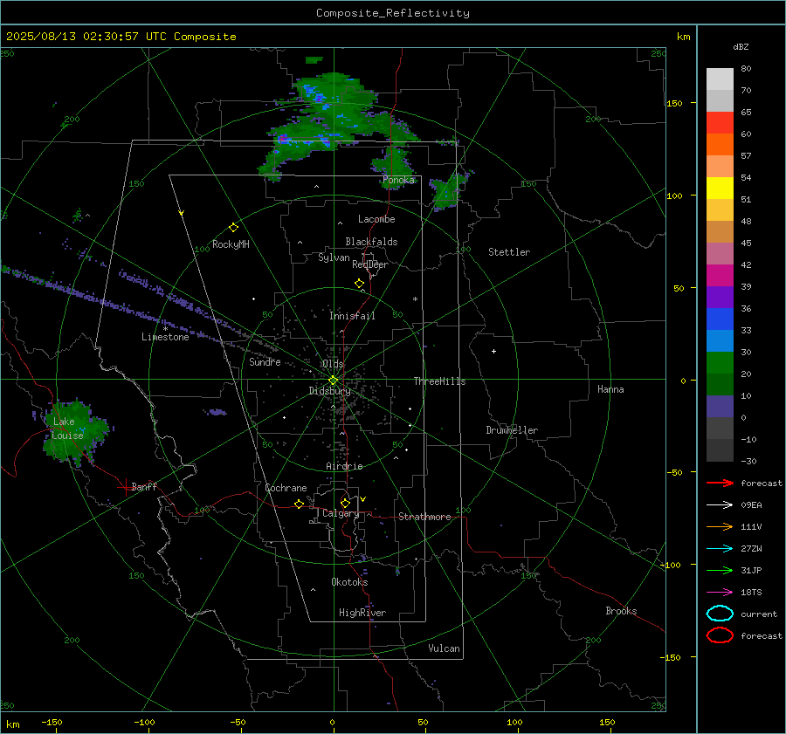This screenshot has height=734, width=786.
Task: Select the Banff label
Action: click(144, 487)
